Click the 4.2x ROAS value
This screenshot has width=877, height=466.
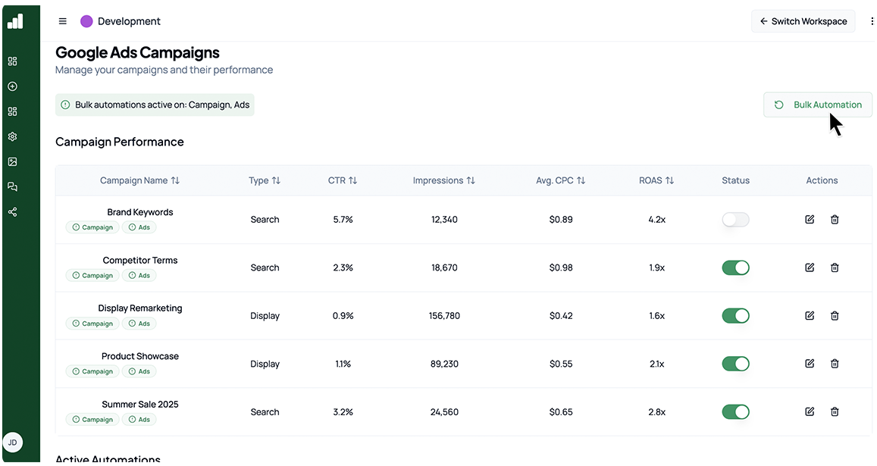pyautogui.click(x=656, y=220)
